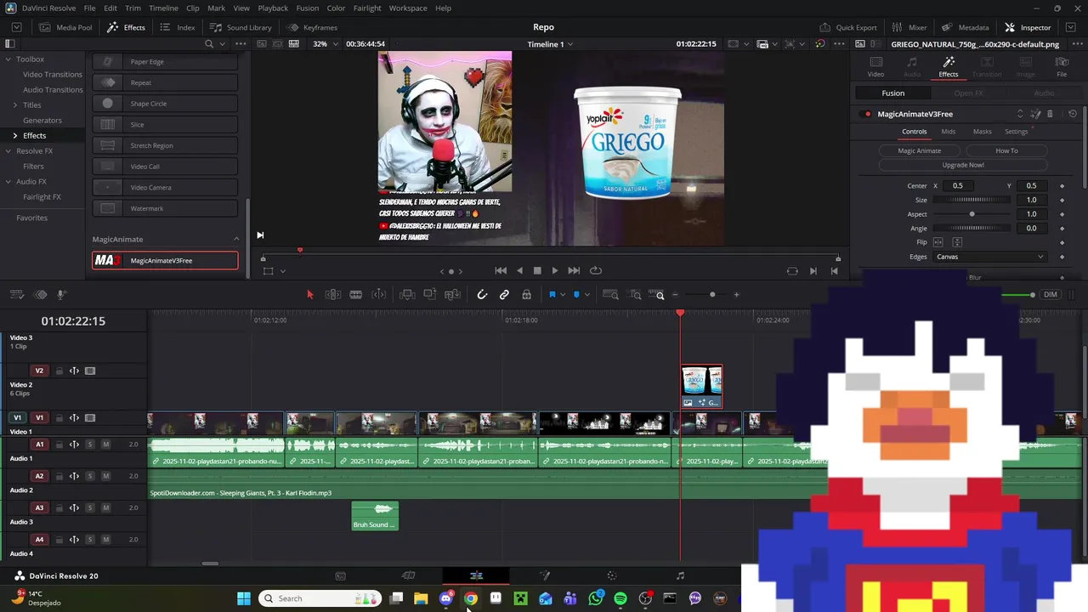Toggle Position Lock padlock icon
1088x612 pixels.
[x=526, y=295]
